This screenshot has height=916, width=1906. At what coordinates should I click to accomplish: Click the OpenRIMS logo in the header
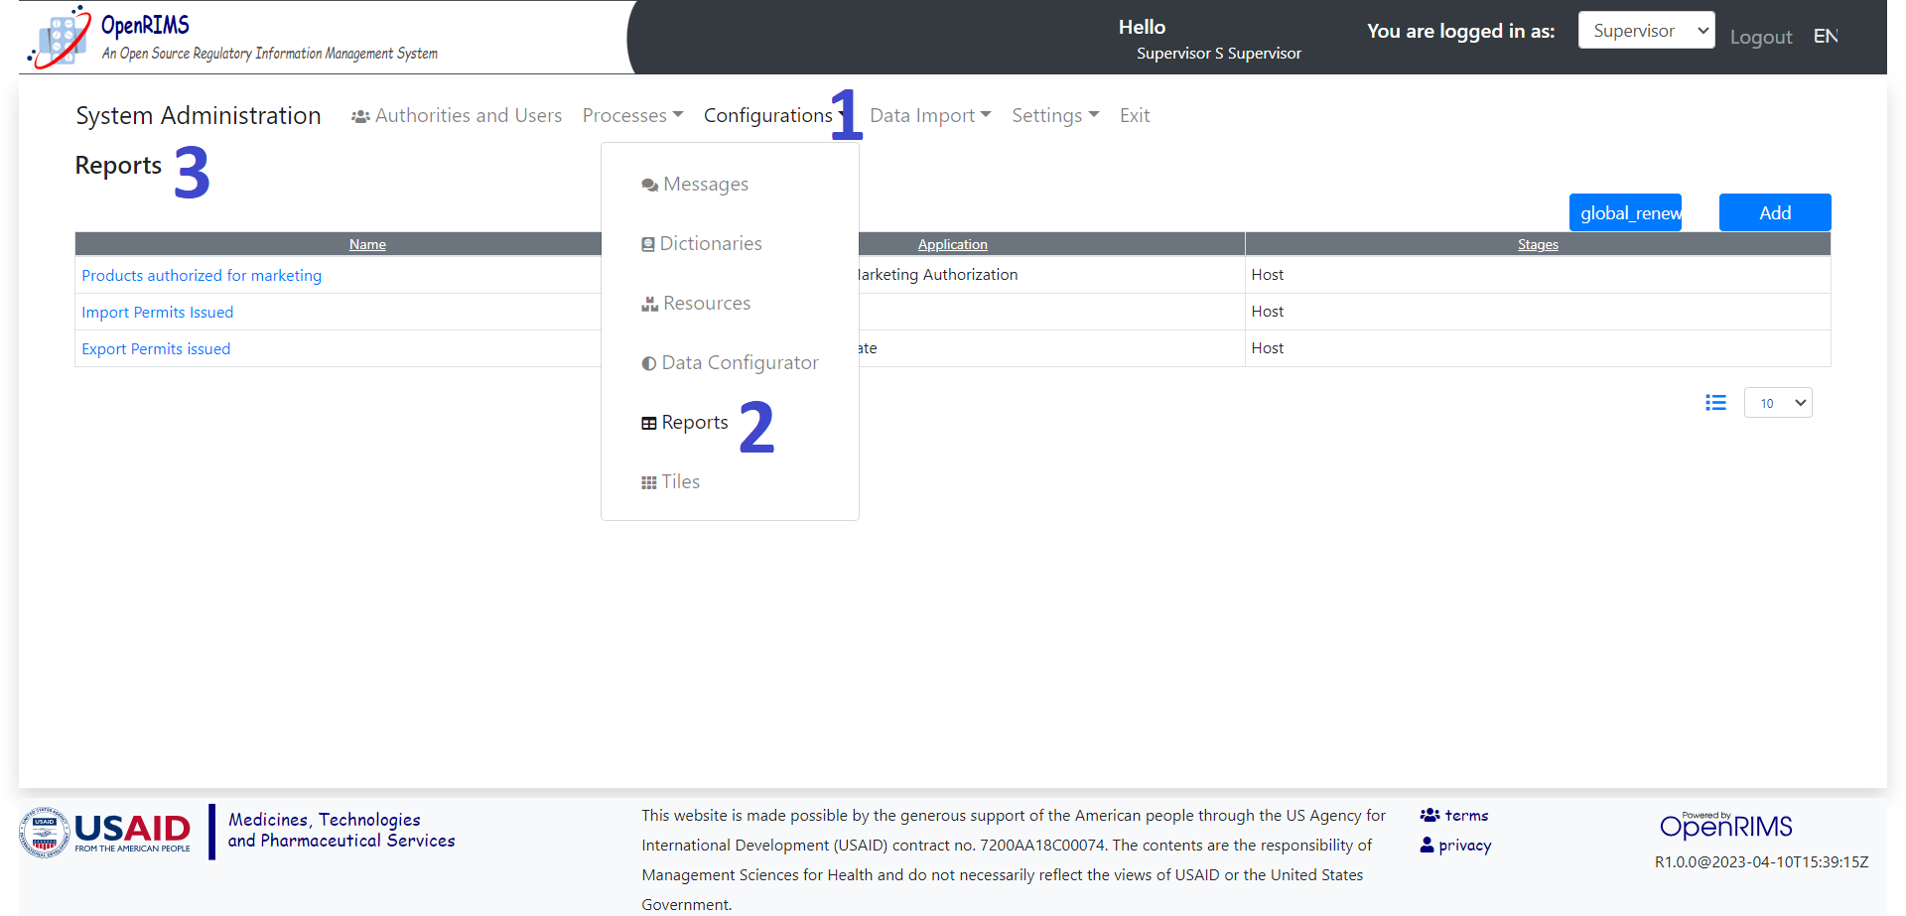[233, 37]
